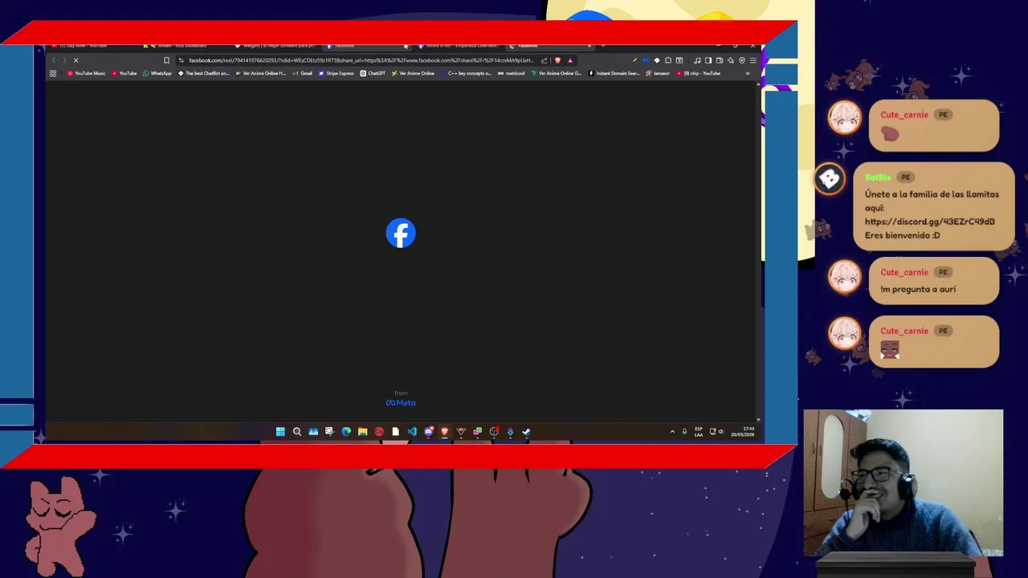Open Steam from the taskbar

[x=526, y=432]
